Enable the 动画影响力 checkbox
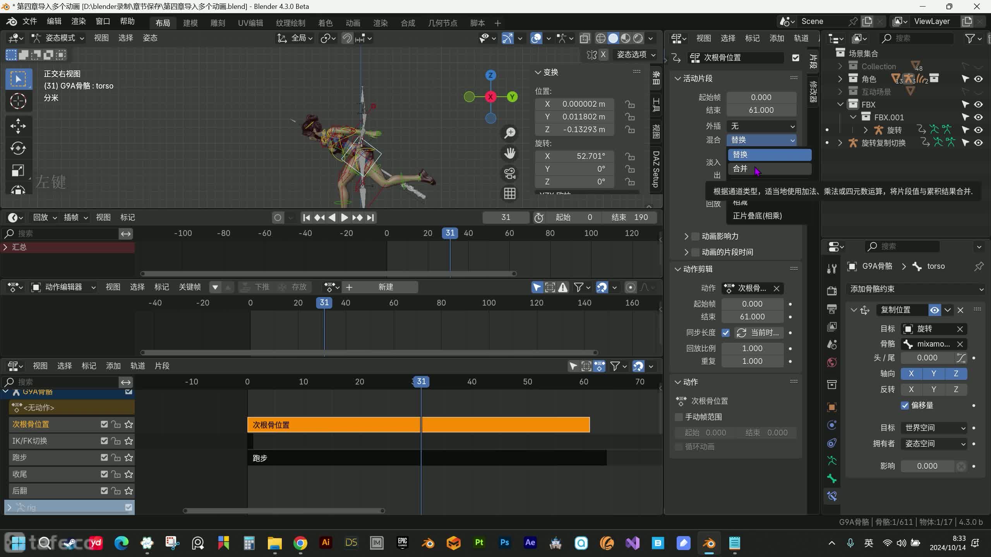 point(696,236)
